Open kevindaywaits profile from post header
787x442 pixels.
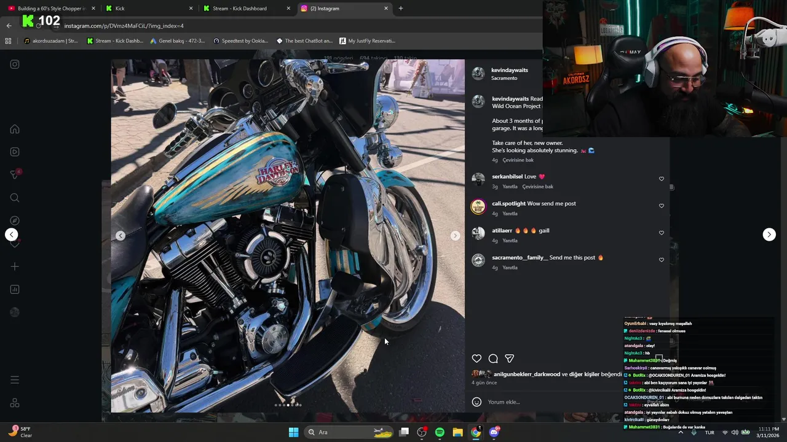pos(510,70)
